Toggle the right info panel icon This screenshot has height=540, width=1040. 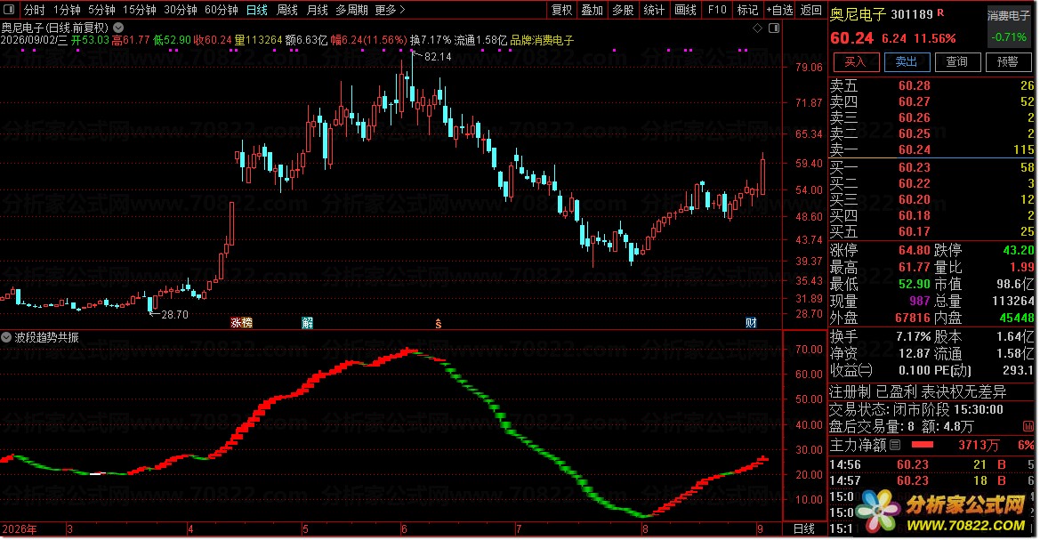point(774,28)
